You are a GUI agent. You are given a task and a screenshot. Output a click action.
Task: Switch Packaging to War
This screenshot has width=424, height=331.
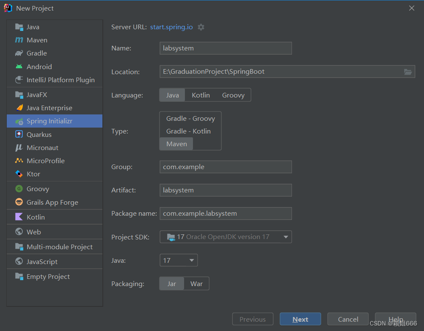(x=196, y=284)
